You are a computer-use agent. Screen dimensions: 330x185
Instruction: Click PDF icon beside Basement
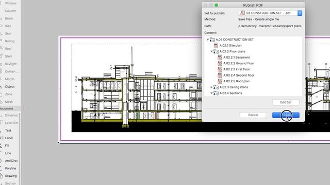coord(220,57)
